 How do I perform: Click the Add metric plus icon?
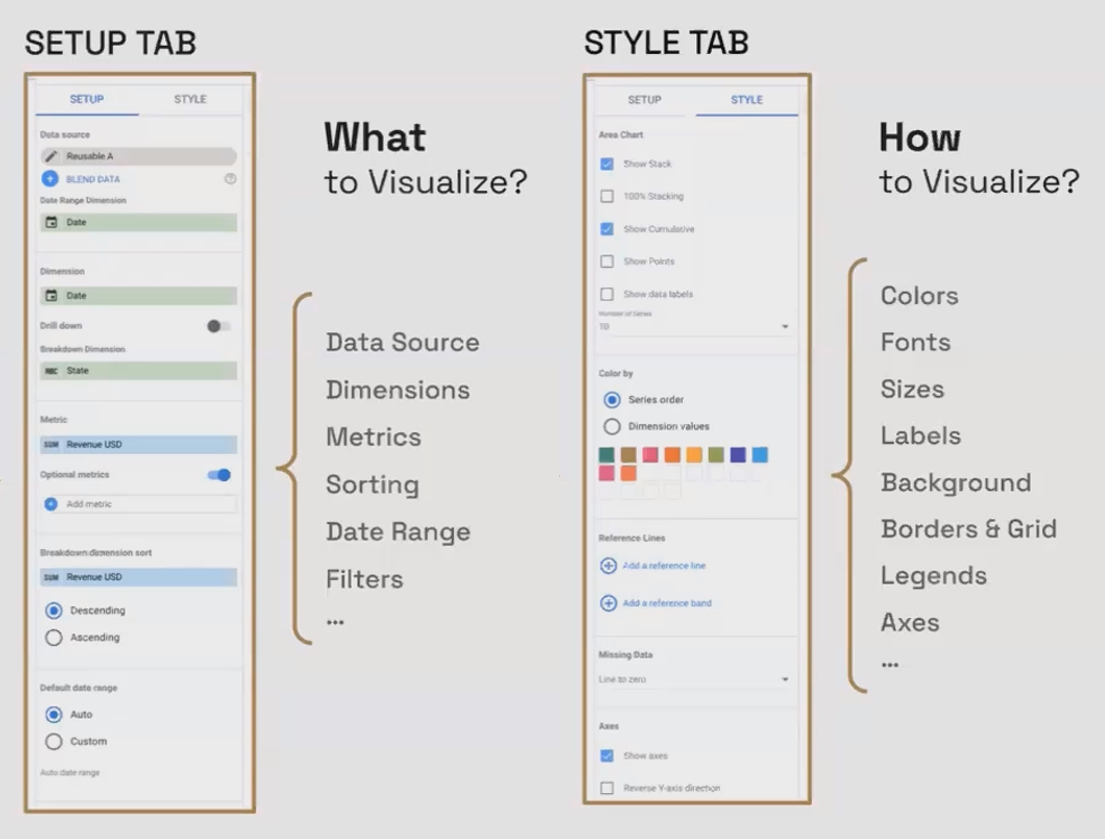click(51, 504)
